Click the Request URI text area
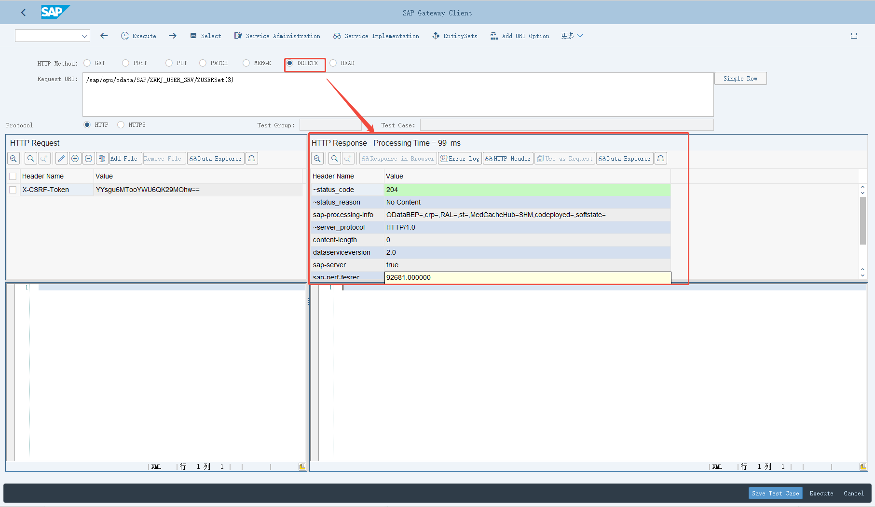 tap(398, 95)
